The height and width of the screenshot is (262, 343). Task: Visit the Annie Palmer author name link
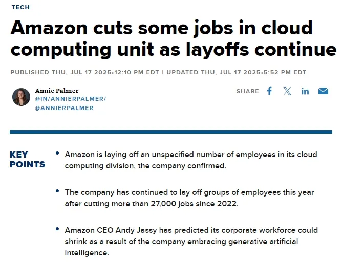[57, 91]
